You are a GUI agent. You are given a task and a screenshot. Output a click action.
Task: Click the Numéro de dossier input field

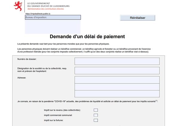(117, 61)
